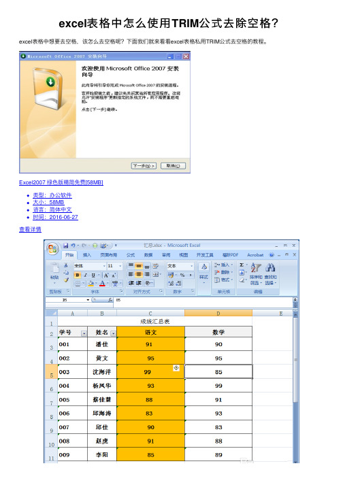Click the Shrink Font icon
The height and width of the screenshot is (485, 343).
(113, 275)
